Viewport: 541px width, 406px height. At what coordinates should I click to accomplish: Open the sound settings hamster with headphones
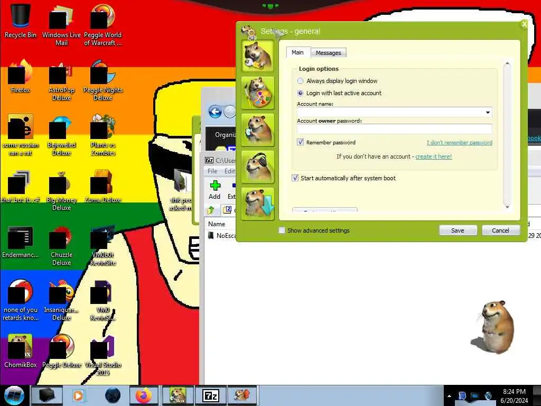point(258,167)
